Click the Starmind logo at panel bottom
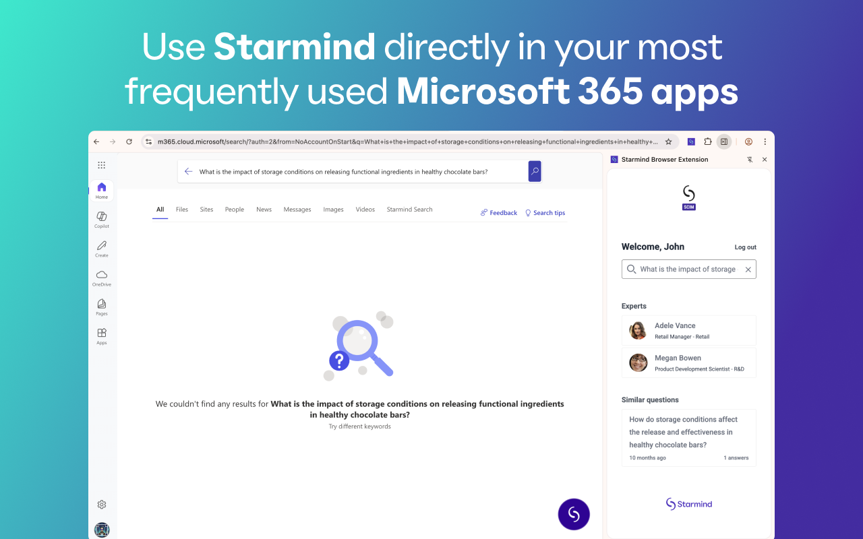 coord(689,504)
